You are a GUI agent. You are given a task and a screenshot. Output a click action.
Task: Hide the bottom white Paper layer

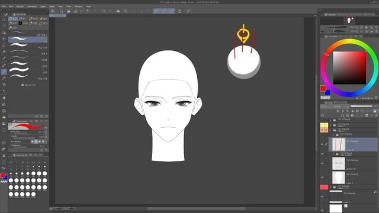pos(322,211)
